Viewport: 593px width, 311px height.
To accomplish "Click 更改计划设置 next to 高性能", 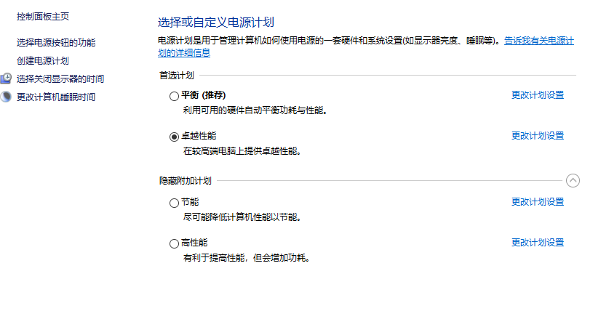I will coord(538,243).
